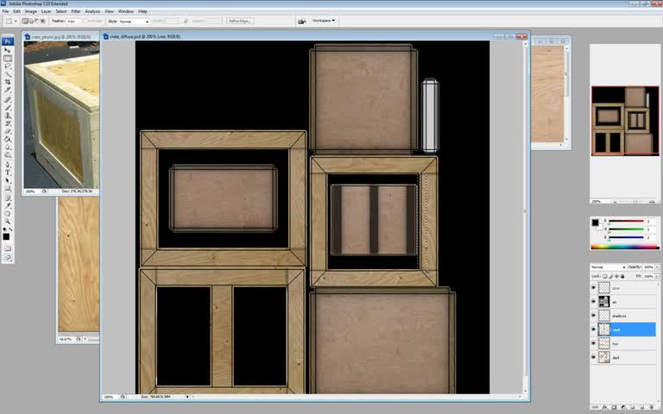Select the Lasso tool

pyautogui.click(x=8, y=66)
